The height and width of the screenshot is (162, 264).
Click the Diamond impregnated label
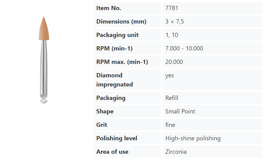(x=114, y=80)
